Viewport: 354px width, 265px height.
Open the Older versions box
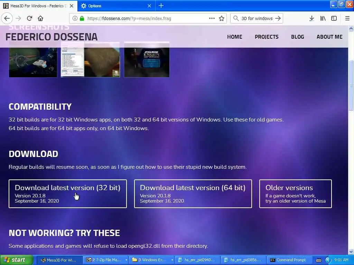pyautogui.click(x=296, y=194)
